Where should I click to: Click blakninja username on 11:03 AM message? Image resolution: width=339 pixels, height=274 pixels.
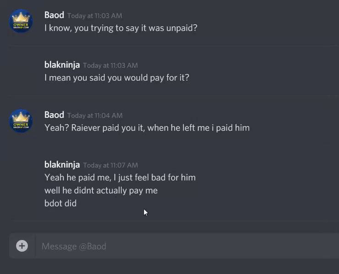coord(62,65)
